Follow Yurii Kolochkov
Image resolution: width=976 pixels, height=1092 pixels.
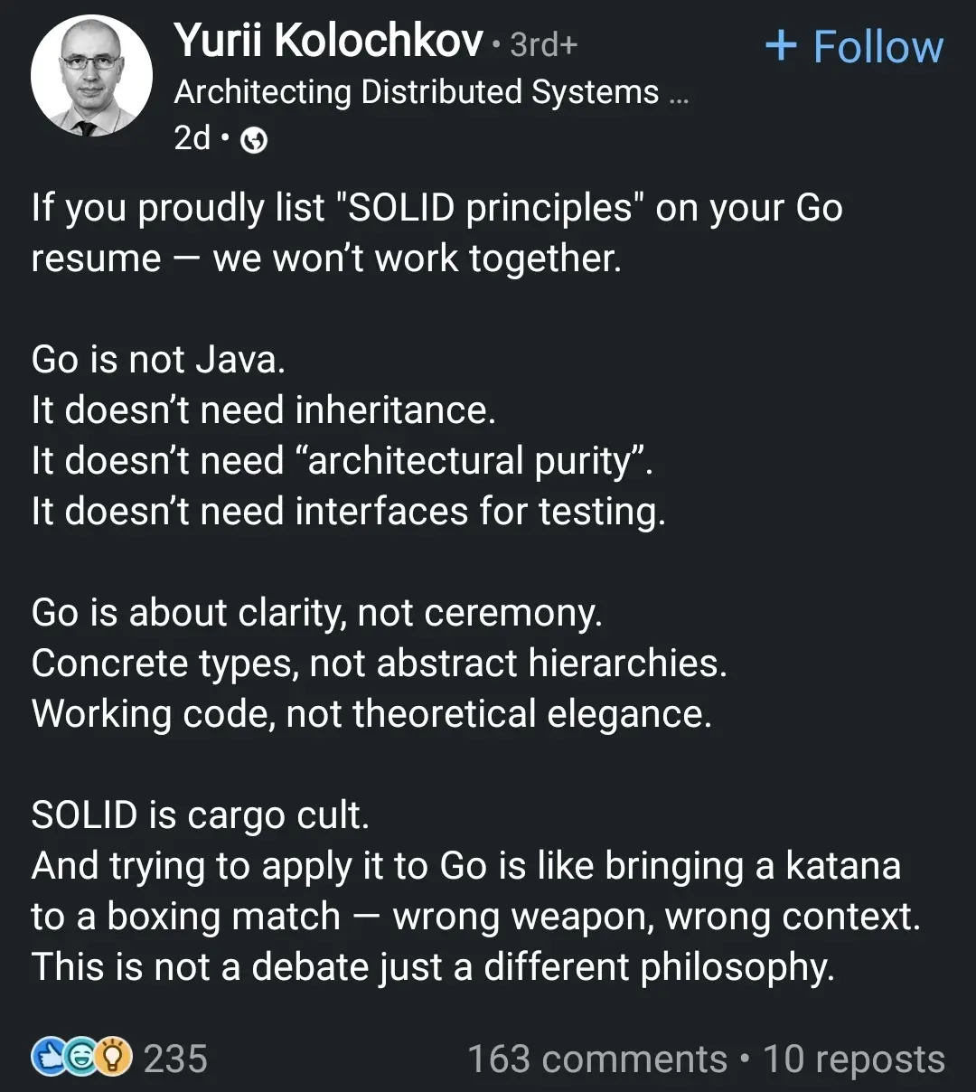[854, 46]
